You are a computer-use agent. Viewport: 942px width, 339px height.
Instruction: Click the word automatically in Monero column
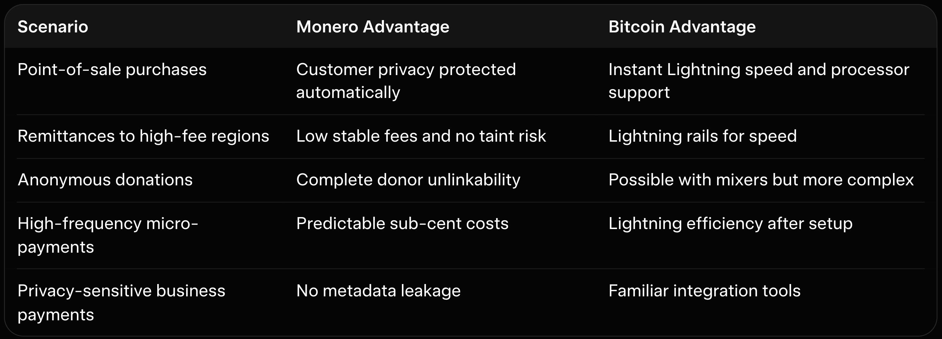point(348,93)
